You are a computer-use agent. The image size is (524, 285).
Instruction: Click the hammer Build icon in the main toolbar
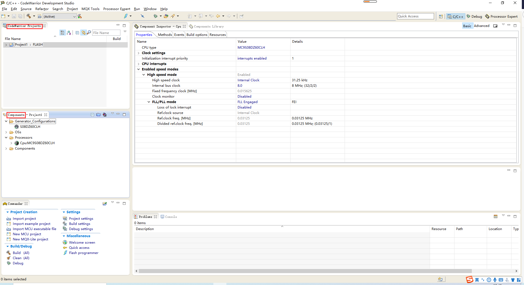pos(29,16)
